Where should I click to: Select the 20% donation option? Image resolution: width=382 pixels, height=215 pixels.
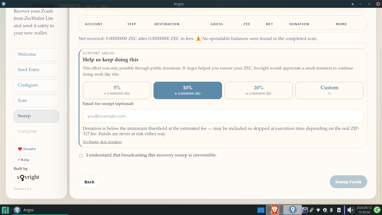[259, 90]
